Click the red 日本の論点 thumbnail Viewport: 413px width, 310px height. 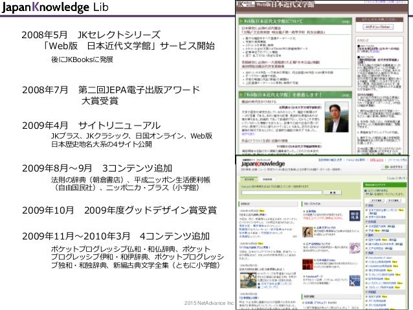click(x=307, y=264)
